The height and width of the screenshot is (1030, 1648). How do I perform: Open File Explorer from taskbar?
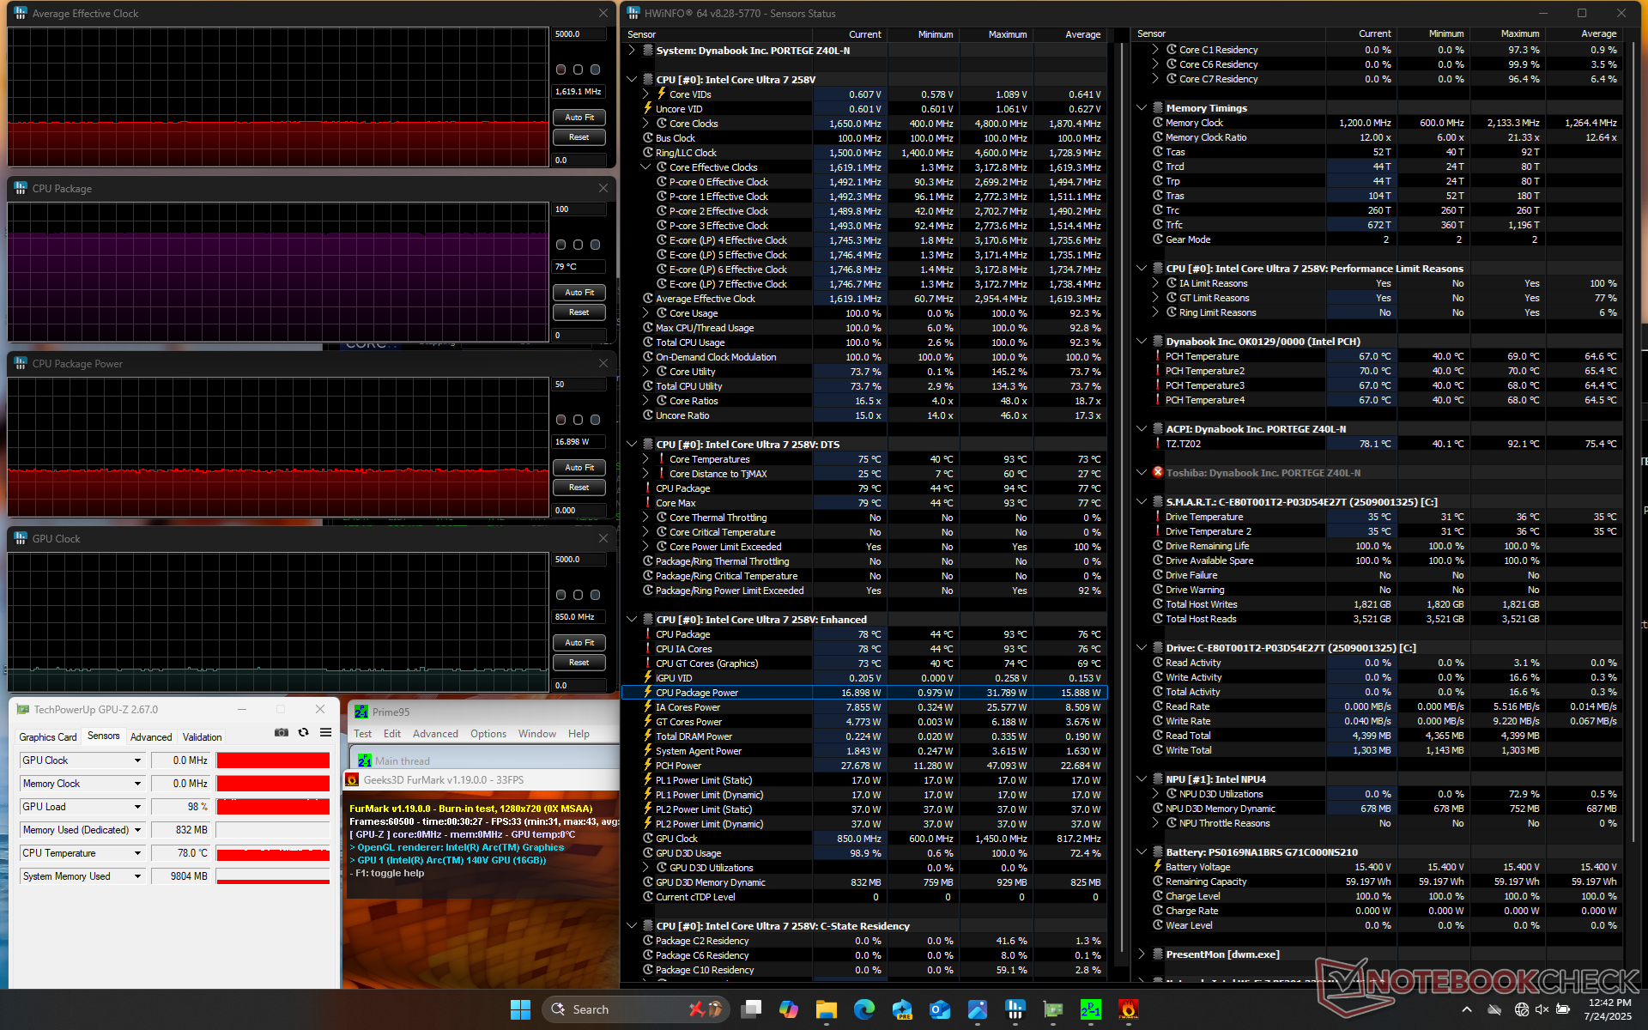[x=826, y=1009]
